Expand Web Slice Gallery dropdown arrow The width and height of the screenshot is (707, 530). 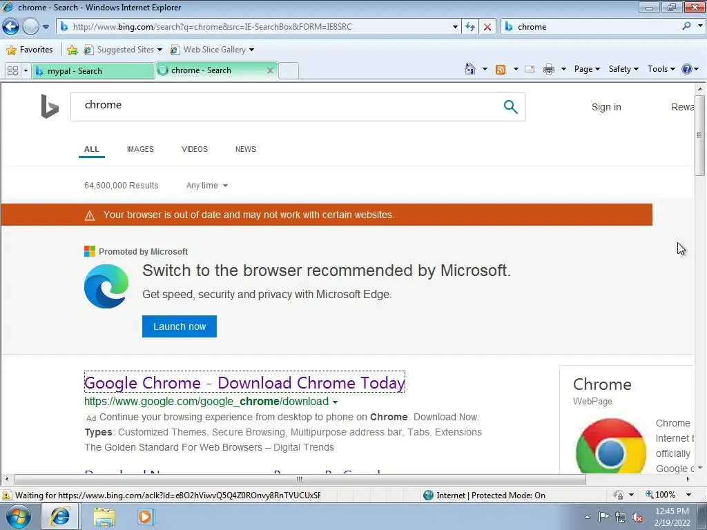[251, 50]
